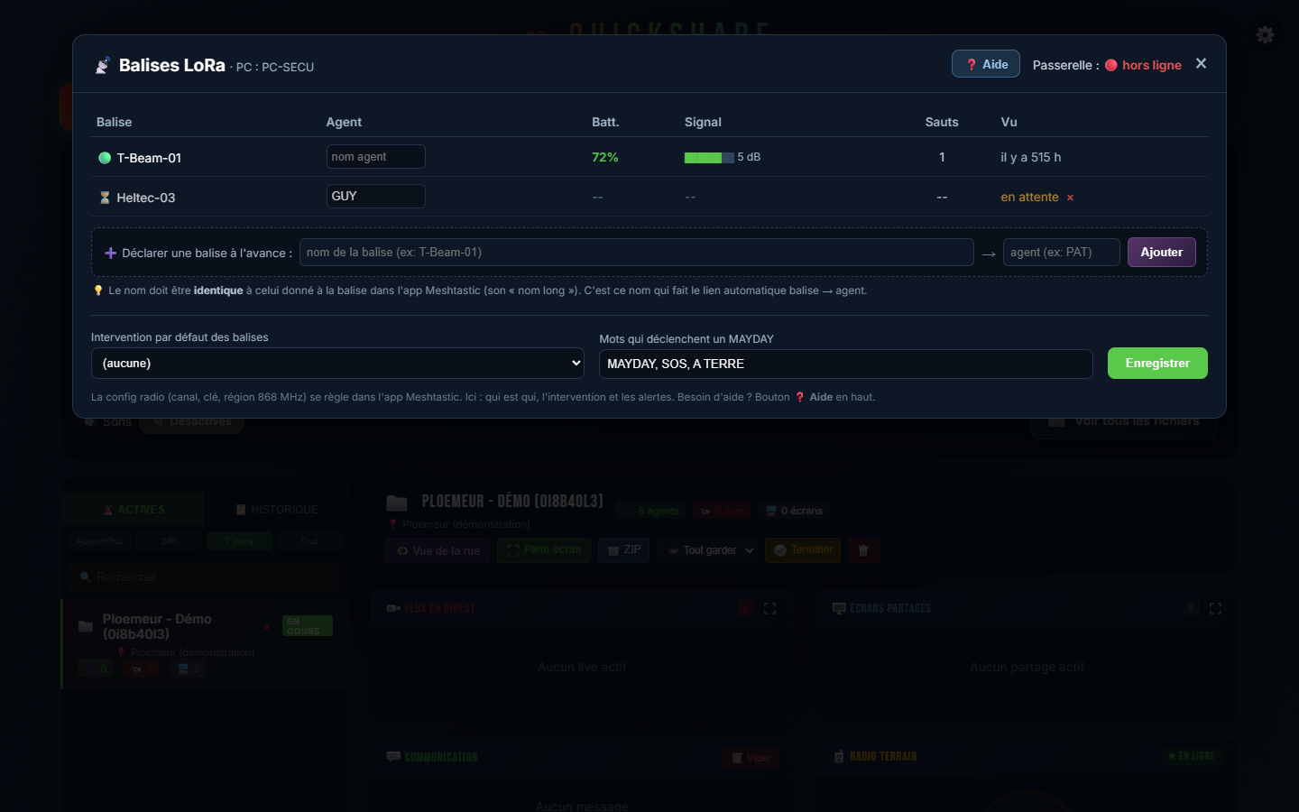Focus the nom de la balise input
Viewport: 1299px width, 812px height.
637,253
